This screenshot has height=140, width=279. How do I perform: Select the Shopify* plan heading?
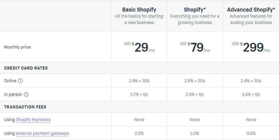pyautogui.click(x=195, y=10)
